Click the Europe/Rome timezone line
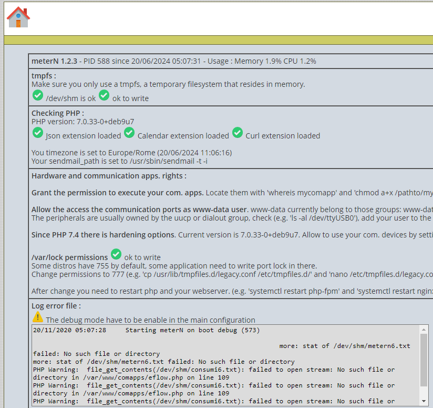 [132, 153]
